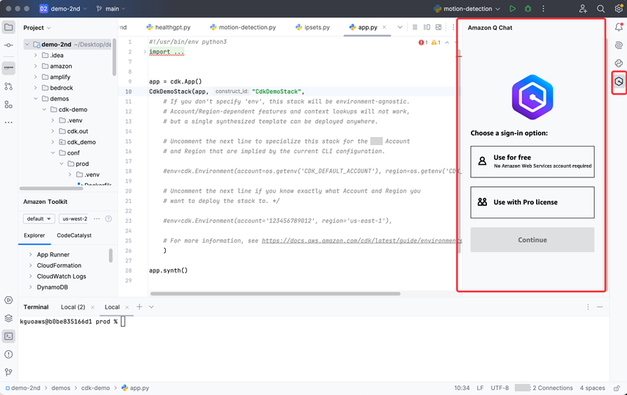Open Amazon Toolkit help question icon
Viewport: 627px width, 395px height.
[109, 218]
